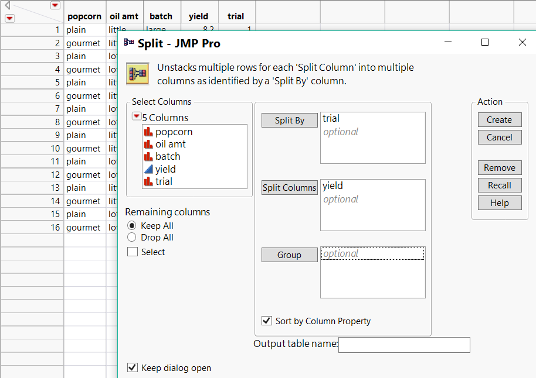The image size is (536, 378).
Task: Click the nominal icon beside popcorn column
Action: click(x=148, y=132)
